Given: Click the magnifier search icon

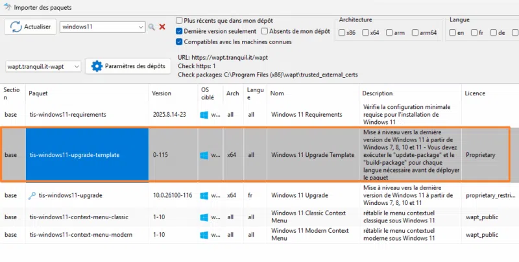Looking at the screenshot, I should point(152,27).
